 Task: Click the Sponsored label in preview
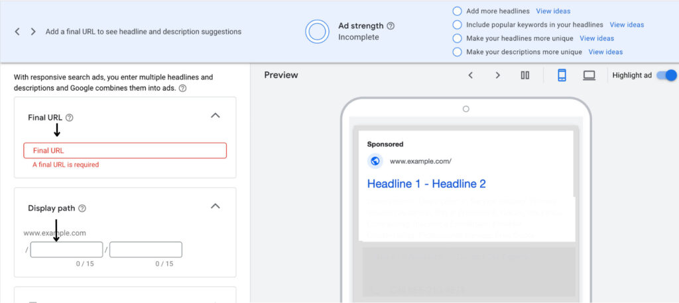tap(385, 144)
